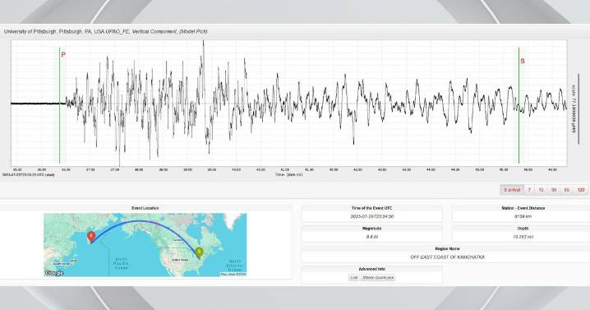Screen dimensions: 590x310
Task: Click the event time value 2025-07-29T23:24:50
Action: 371,216
